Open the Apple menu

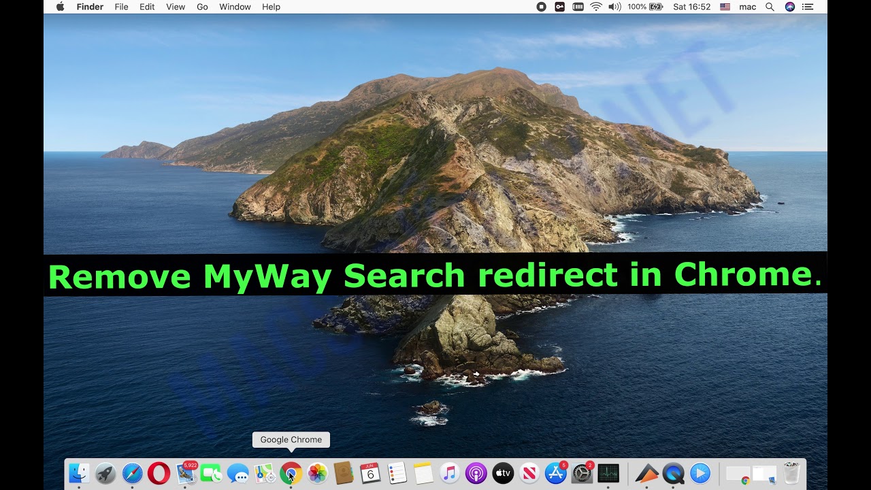[x=60, y=7]
